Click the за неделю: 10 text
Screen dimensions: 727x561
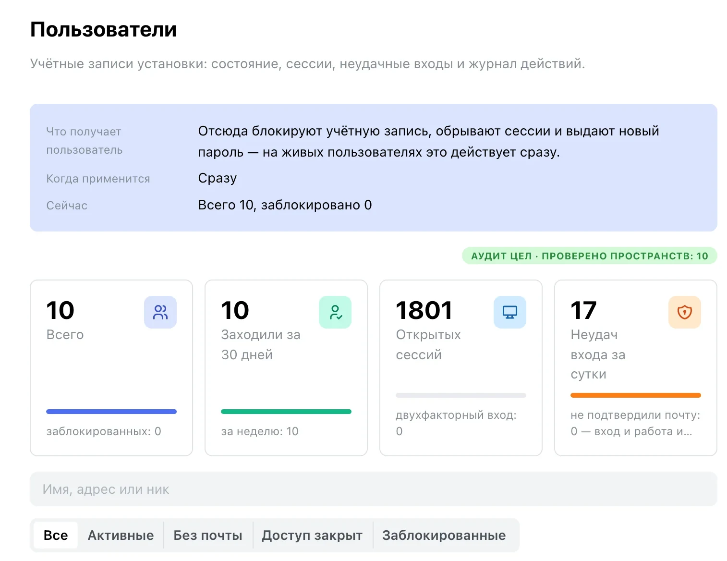point(260,431)
